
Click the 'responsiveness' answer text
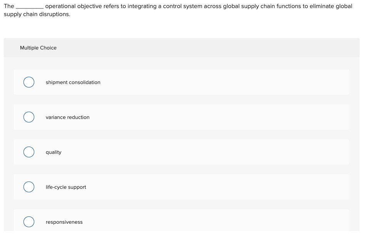[64, 222]
